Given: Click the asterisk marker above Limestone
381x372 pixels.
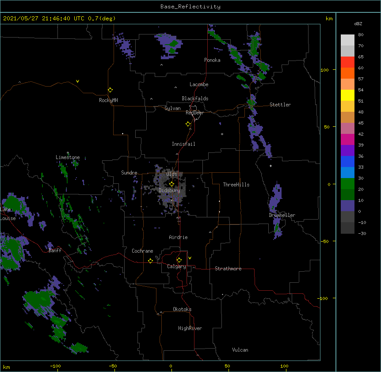Looking at the screenshot, I should pyautogui.click(x=68, y=153).
